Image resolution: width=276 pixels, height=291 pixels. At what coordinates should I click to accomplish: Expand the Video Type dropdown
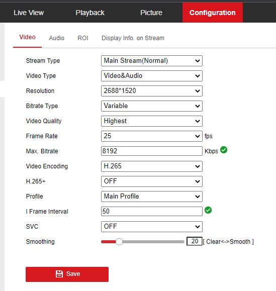pyautogui.click(x=152, y=76)
